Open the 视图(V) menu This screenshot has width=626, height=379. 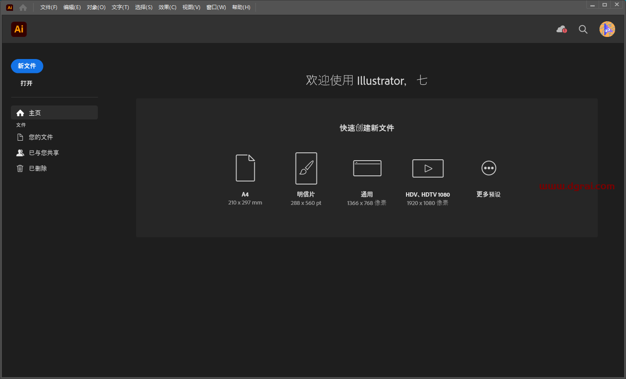coord(191,7)
